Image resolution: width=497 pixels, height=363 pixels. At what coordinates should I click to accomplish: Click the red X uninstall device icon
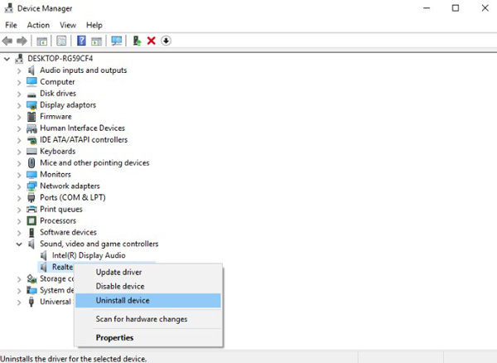(152, 41)
